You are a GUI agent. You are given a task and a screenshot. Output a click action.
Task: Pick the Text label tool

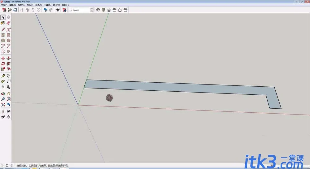[8, 81]
